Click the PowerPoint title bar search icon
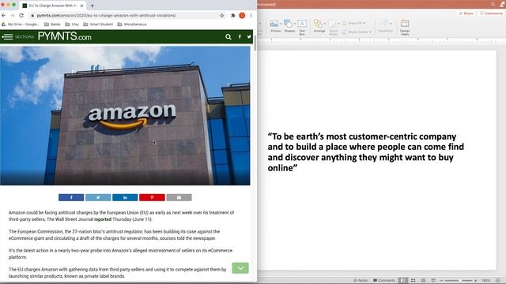Image resolution: width=506 pixels, height=284 pixels. click(493, 4)
